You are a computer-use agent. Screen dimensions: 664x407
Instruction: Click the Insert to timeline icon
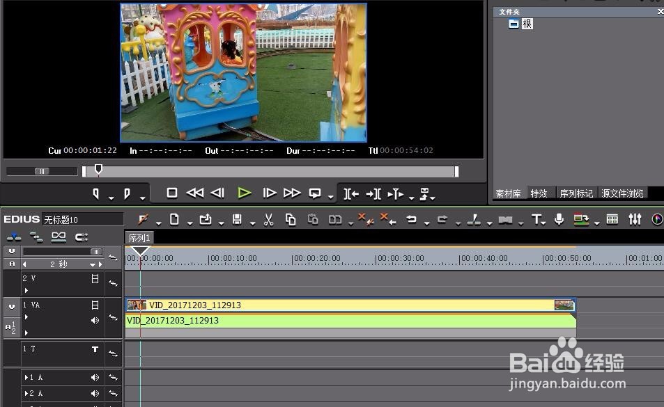[x=351, y=194]
